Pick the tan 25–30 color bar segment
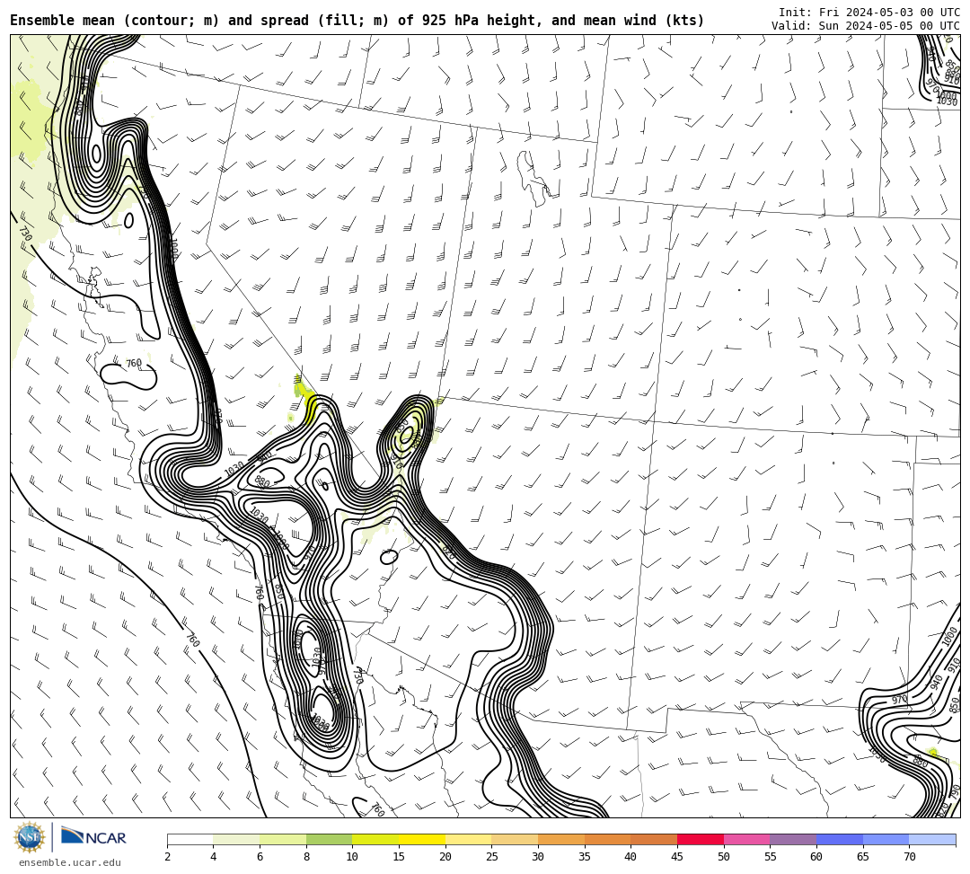 click(515, 839)
